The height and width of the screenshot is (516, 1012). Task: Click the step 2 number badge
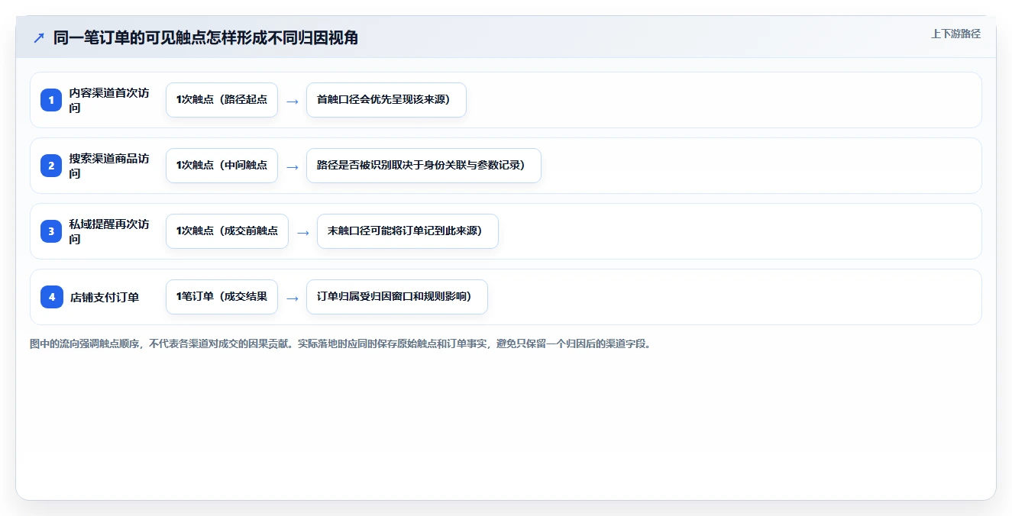(x=51, y=166)
